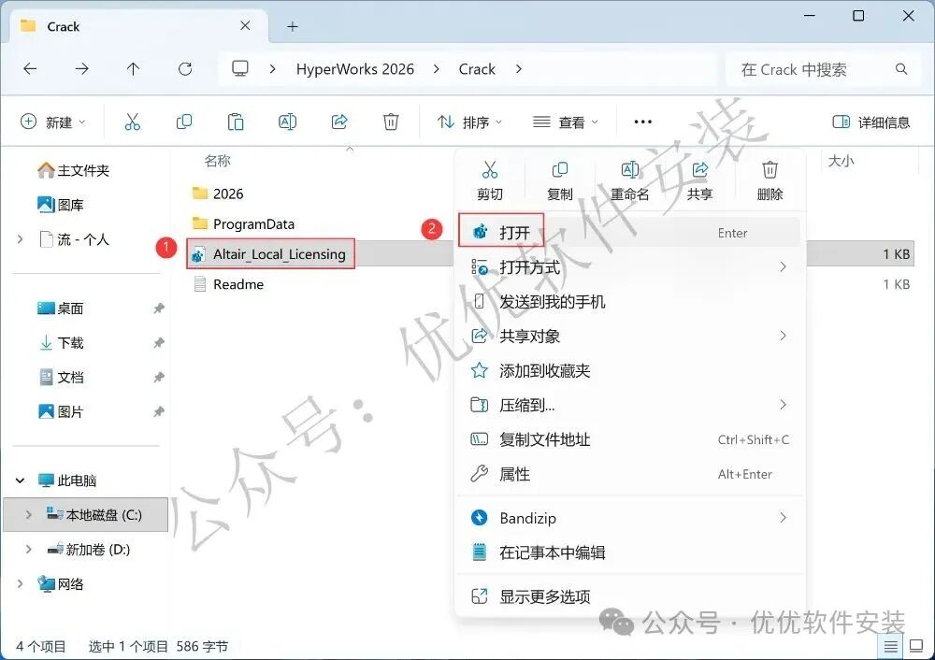Choose 在记事本中编辑
Viewport: 935px width, 660px height.
[629, 552]
